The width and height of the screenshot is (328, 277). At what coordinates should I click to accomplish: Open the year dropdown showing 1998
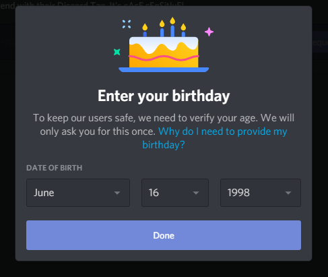(x=261, y=193)
